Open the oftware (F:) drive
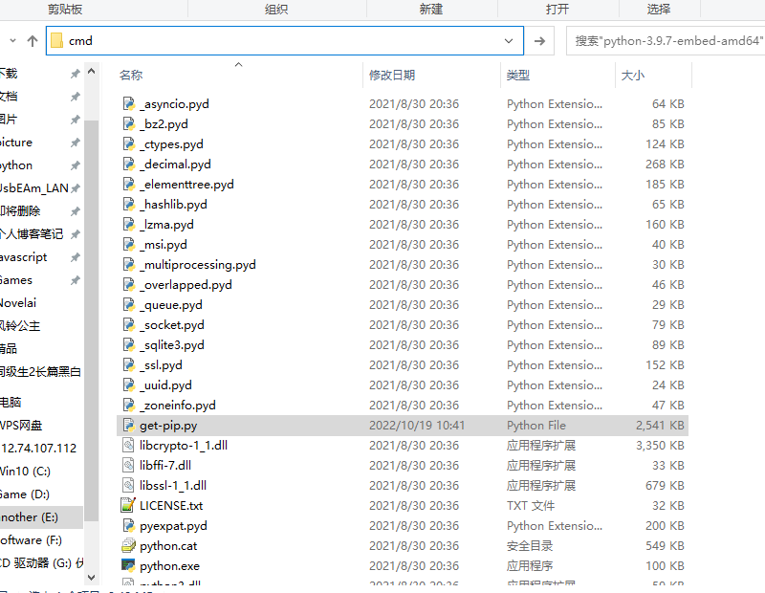The height and width of the screenshot is (593, 765). click(x=32, y=539)
